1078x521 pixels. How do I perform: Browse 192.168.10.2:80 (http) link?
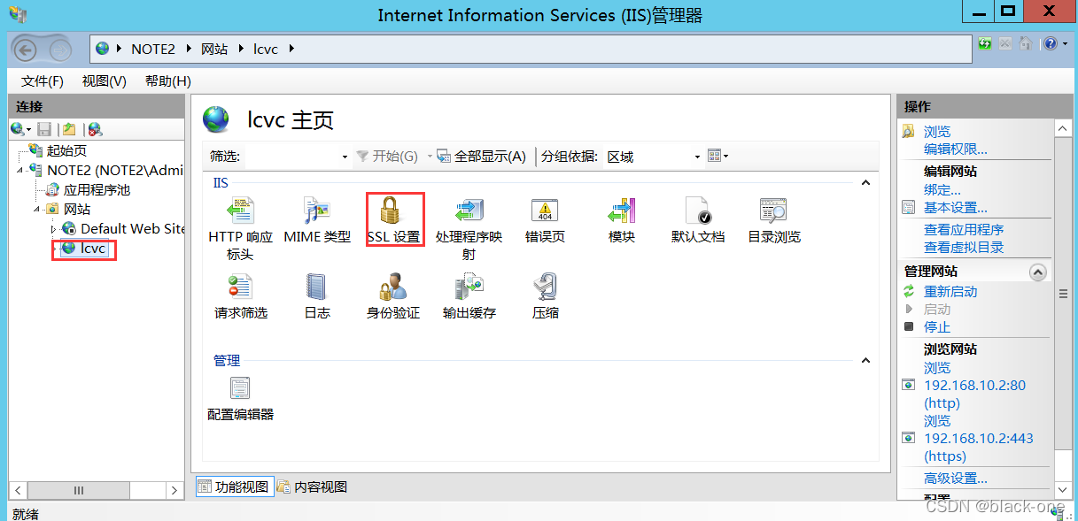click(974, 385)
